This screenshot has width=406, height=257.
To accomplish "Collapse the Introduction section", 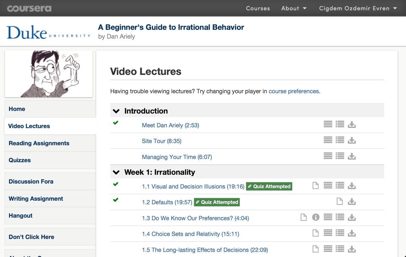I will [x=116, y=111].
